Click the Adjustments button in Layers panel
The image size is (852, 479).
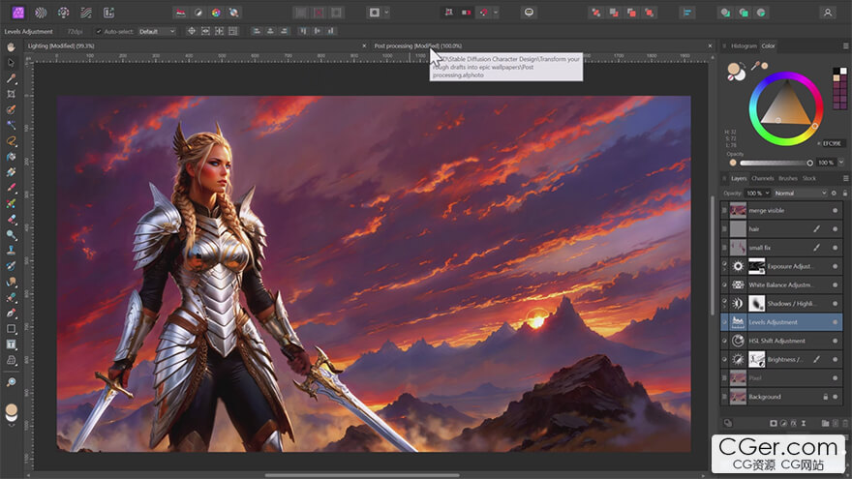pyautogui.click(x=783, y=423)
